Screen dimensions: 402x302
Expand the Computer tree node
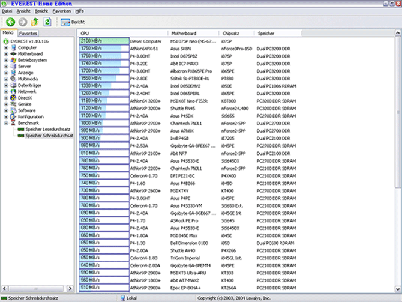[6, 47]
